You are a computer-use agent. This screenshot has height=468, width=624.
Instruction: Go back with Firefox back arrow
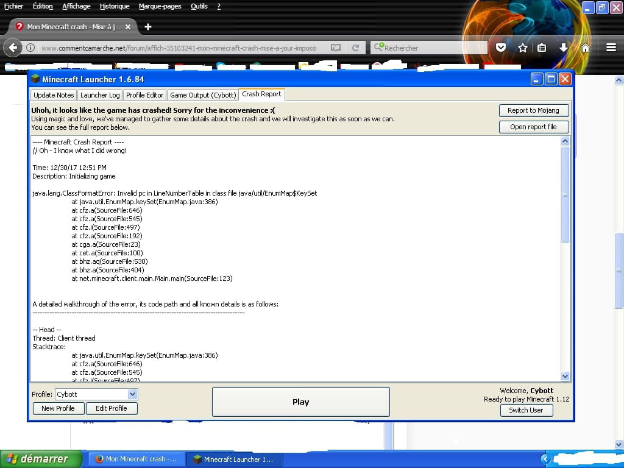[13, 48]
